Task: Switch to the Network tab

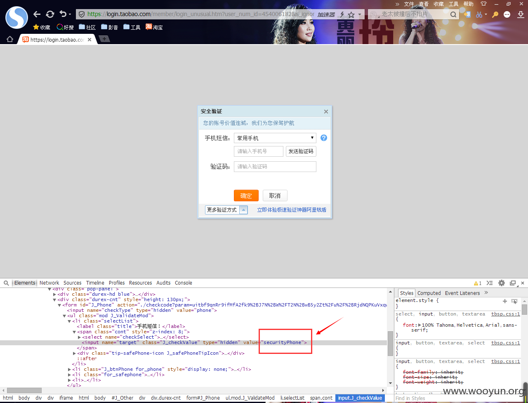Action: (x=49, y=283)
